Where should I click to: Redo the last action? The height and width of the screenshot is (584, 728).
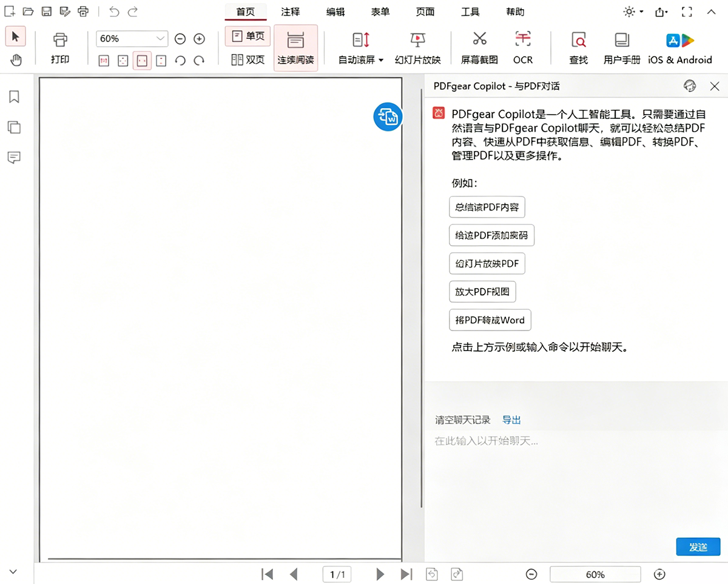click(133, 11)
